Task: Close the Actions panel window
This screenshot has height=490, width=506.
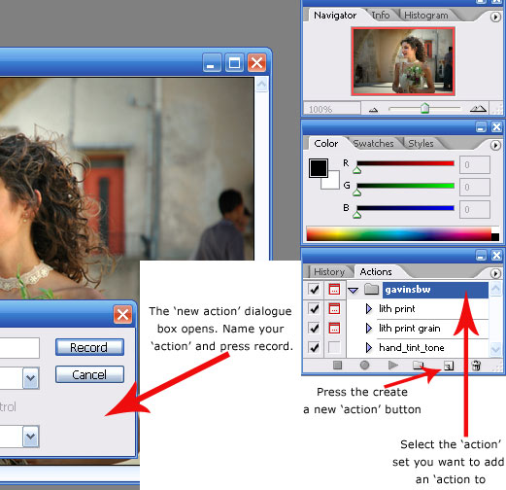Action: 496,256
